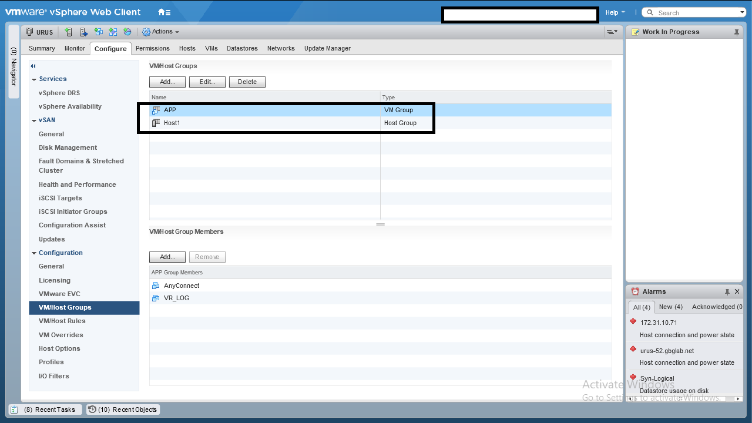Switch to the Permissions tab
The height and width of the screenshot is (423, 752).
152,48
